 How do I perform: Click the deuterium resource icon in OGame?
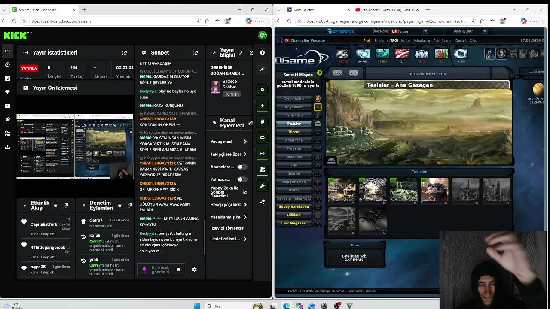pos(382,54)
